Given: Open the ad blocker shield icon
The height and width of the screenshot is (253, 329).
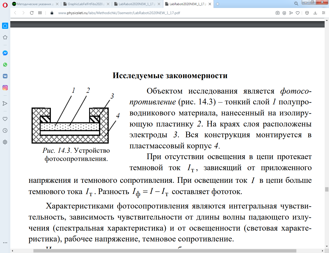Looking at the screenshot, I should pos(284,13).
